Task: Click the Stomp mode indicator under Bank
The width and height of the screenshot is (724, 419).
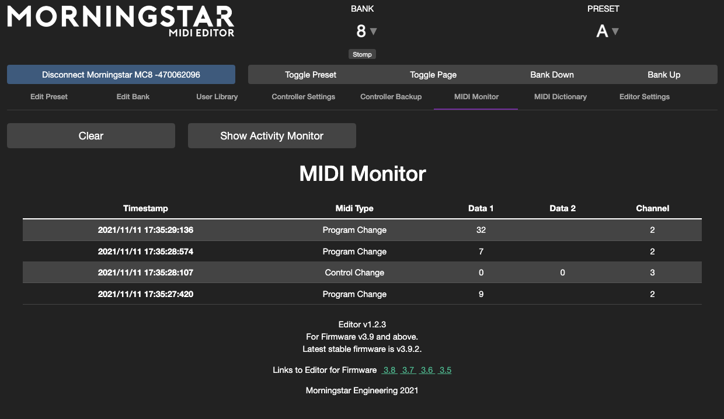Action: click(x=362, y=54)
